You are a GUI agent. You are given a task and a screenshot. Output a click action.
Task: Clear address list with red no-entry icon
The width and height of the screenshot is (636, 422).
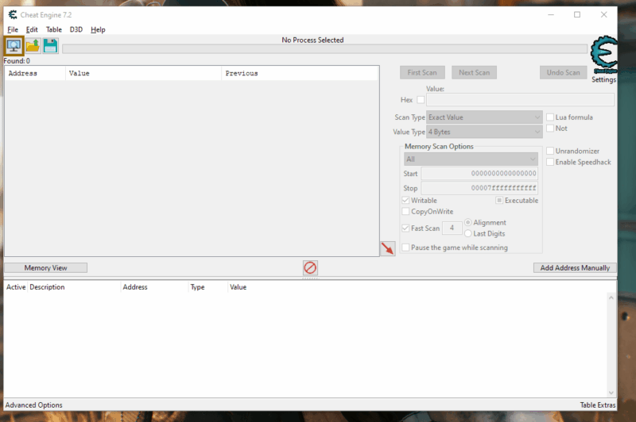coord(310,267)
